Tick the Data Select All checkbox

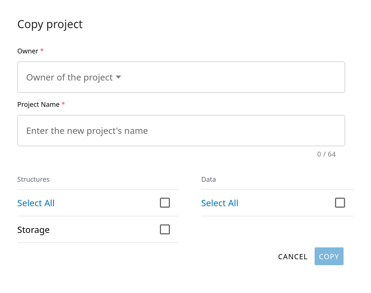pos(340,203)
